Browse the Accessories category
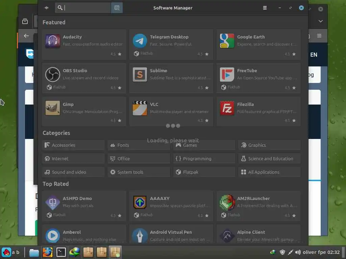346x259 pixels. point(73,145)
